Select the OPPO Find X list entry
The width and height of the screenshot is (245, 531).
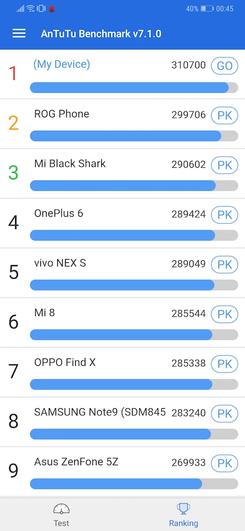[x=122, y=372]
